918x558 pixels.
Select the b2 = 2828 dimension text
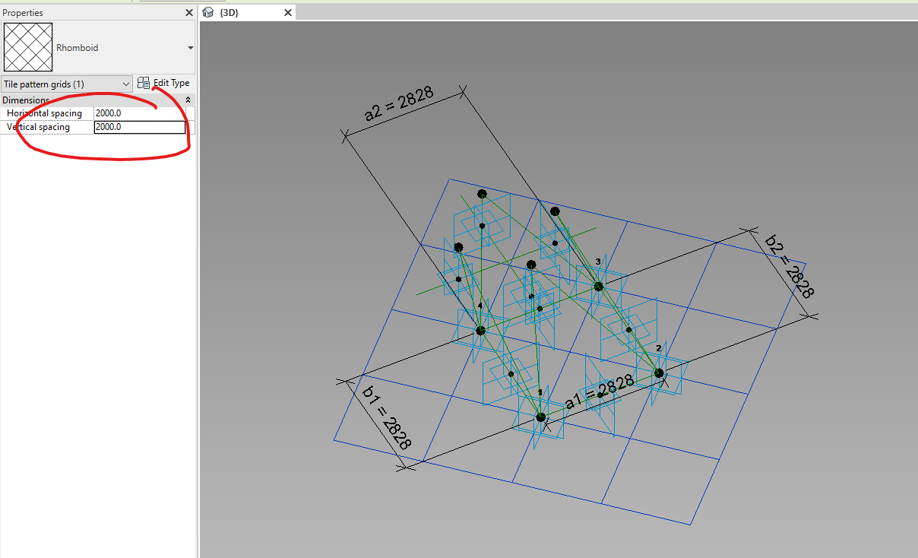pyautogui.click(x=787, y=266)
